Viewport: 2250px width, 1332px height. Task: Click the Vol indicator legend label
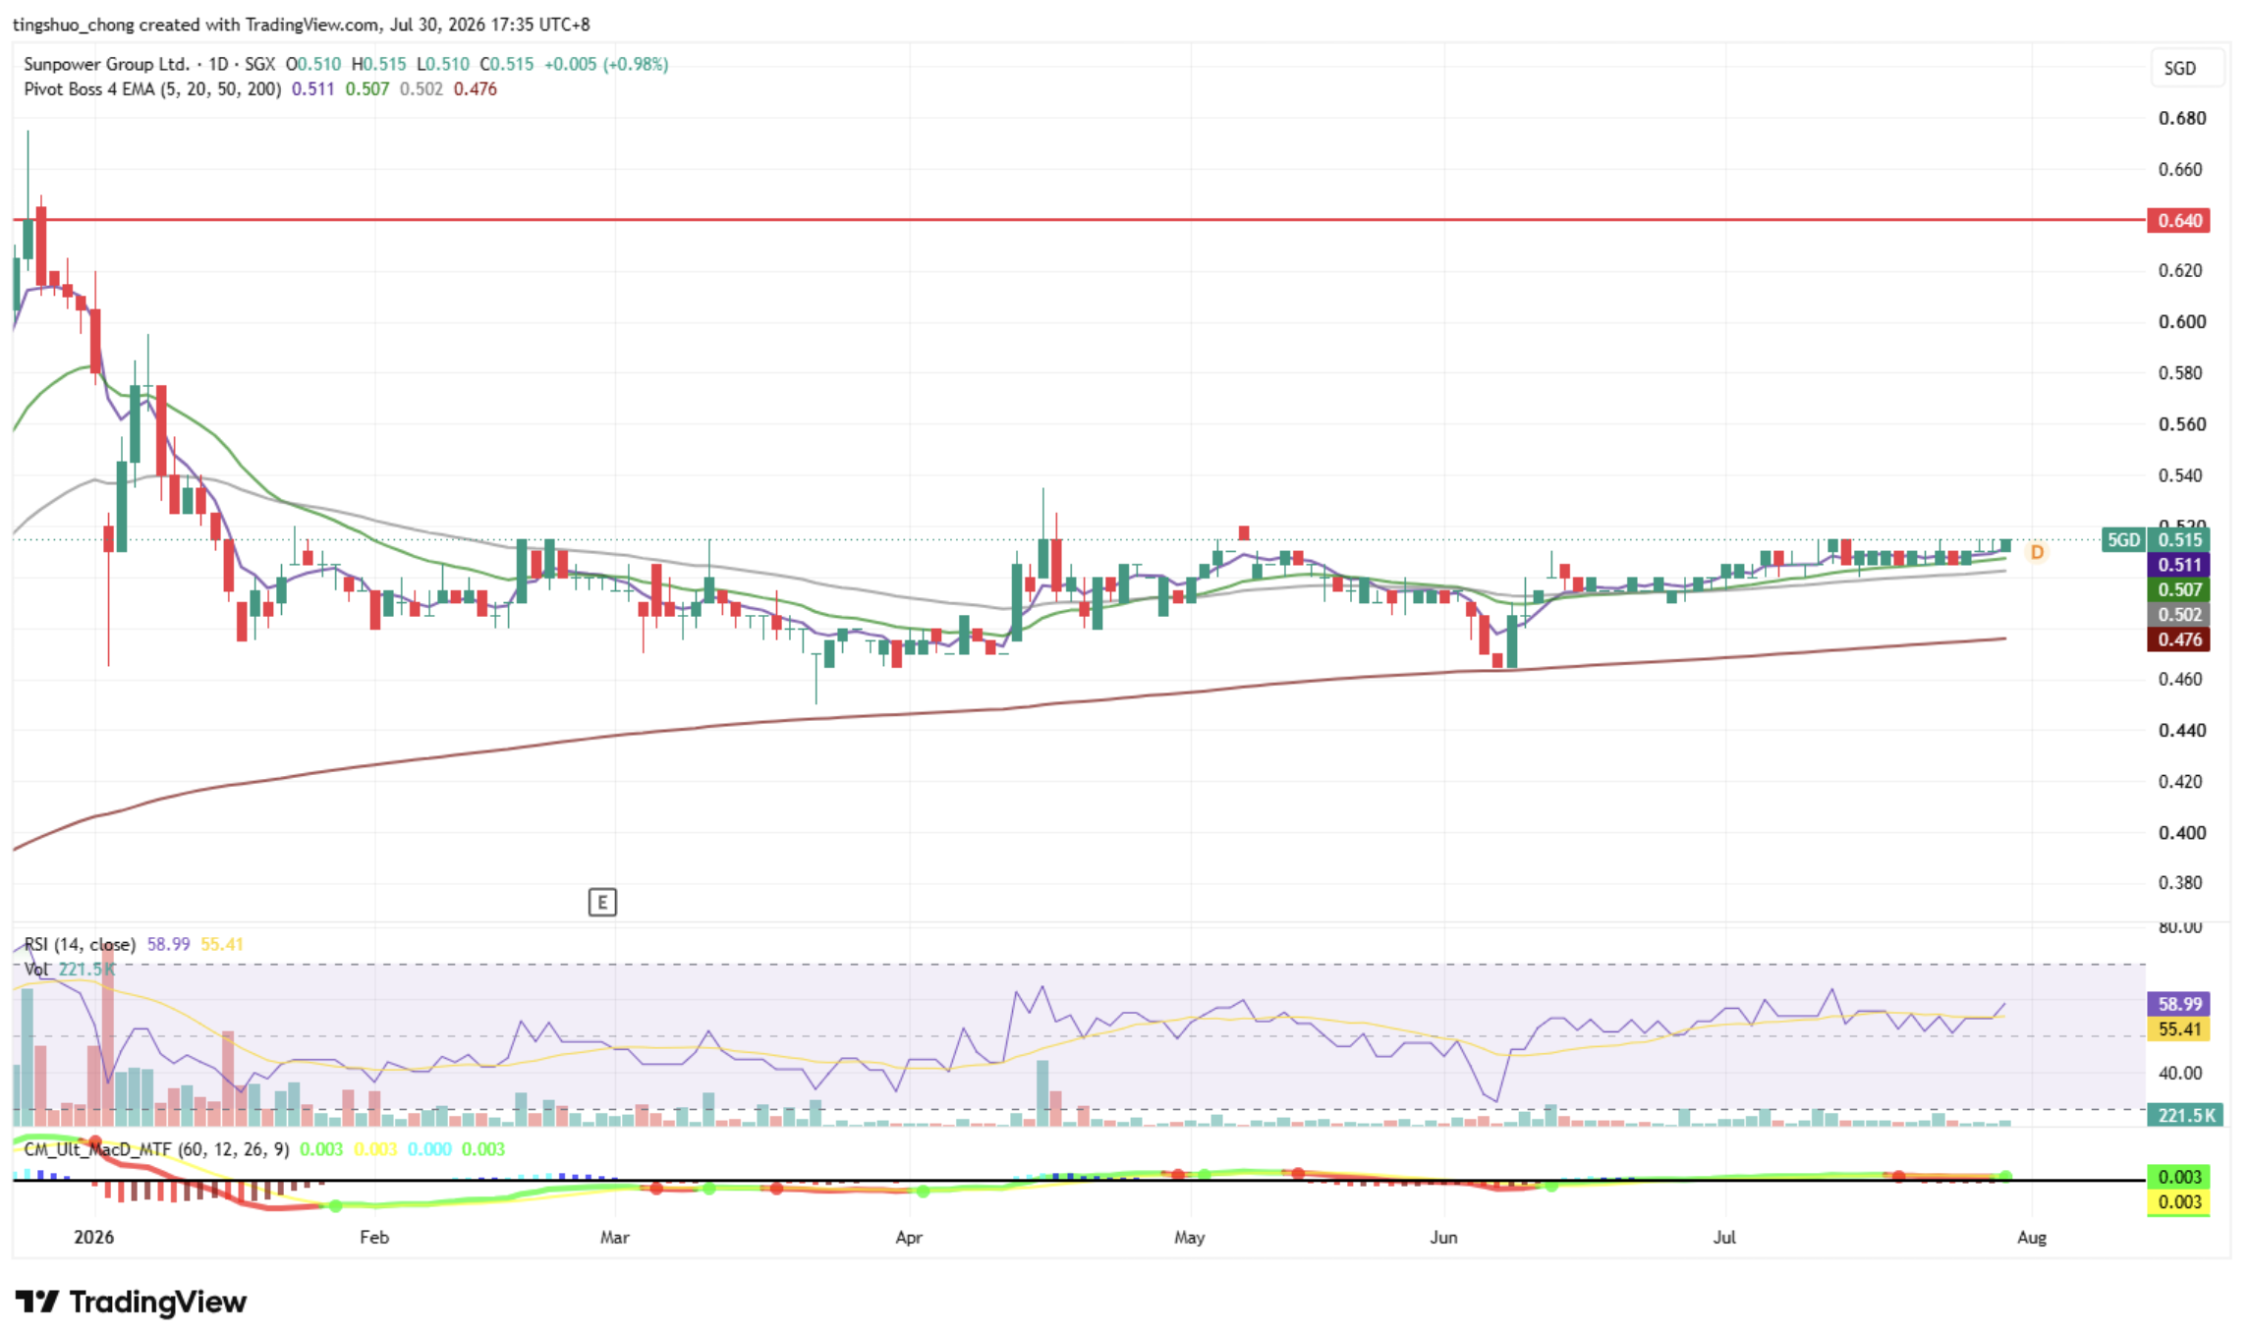tap(36, 970)
